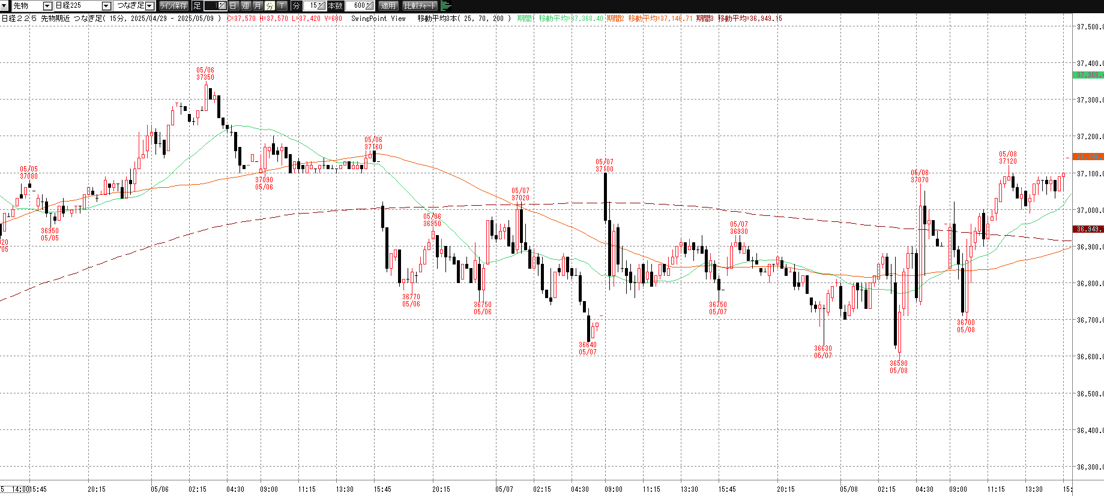1104x496 pixels.
Task: Select the minute (分) timeframe button
Action: [x=270, y=6]
